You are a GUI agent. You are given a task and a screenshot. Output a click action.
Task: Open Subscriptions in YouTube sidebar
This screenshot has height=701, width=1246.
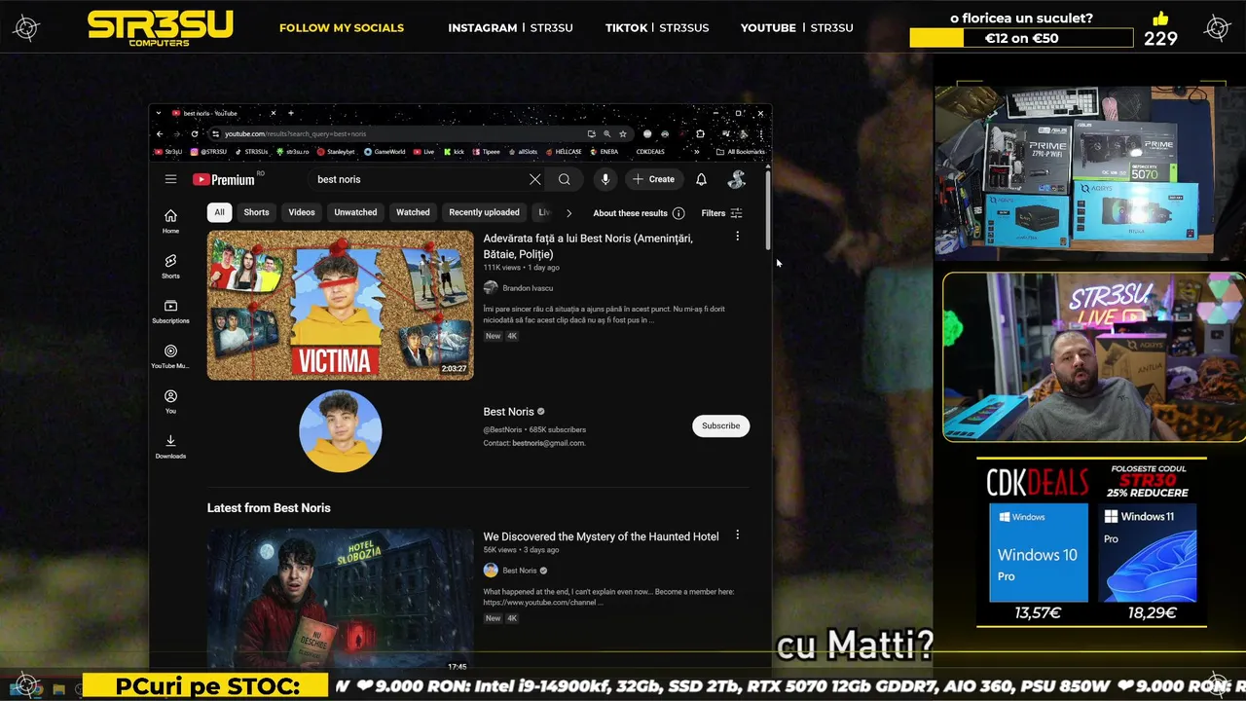pyautogui.click(x=170, y=311)
